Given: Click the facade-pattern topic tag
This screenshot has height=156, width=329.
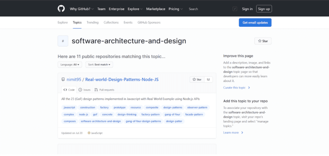Looking at the screenshot, I should tap(194, 114).
